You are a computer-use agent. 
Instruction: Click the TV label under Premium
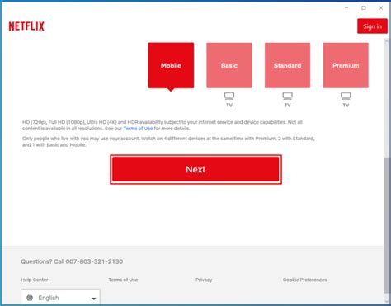pyautogui.click(x=346, y=105)
